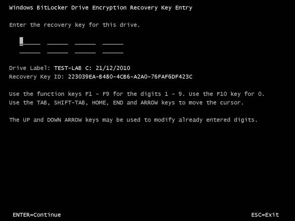This screenshot has height=221, width=295.
Task: Select the fourth input group on top row
Action: click(x=113, y=41)
